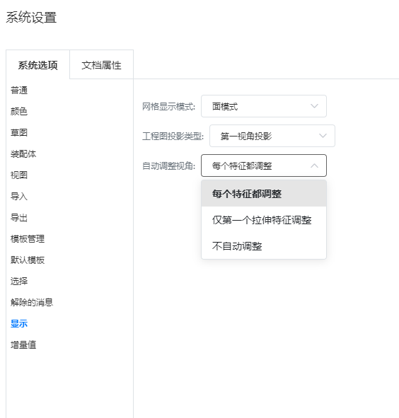Choose 每个特征都调整 option in list
Image resolution: width=399 pixels, height=418 pixels.
coord(263,194)
